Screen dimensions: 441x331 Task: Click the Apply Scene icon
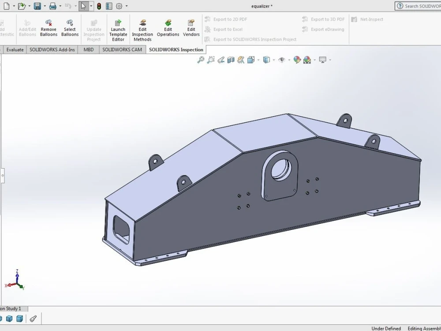coord(307,60)
